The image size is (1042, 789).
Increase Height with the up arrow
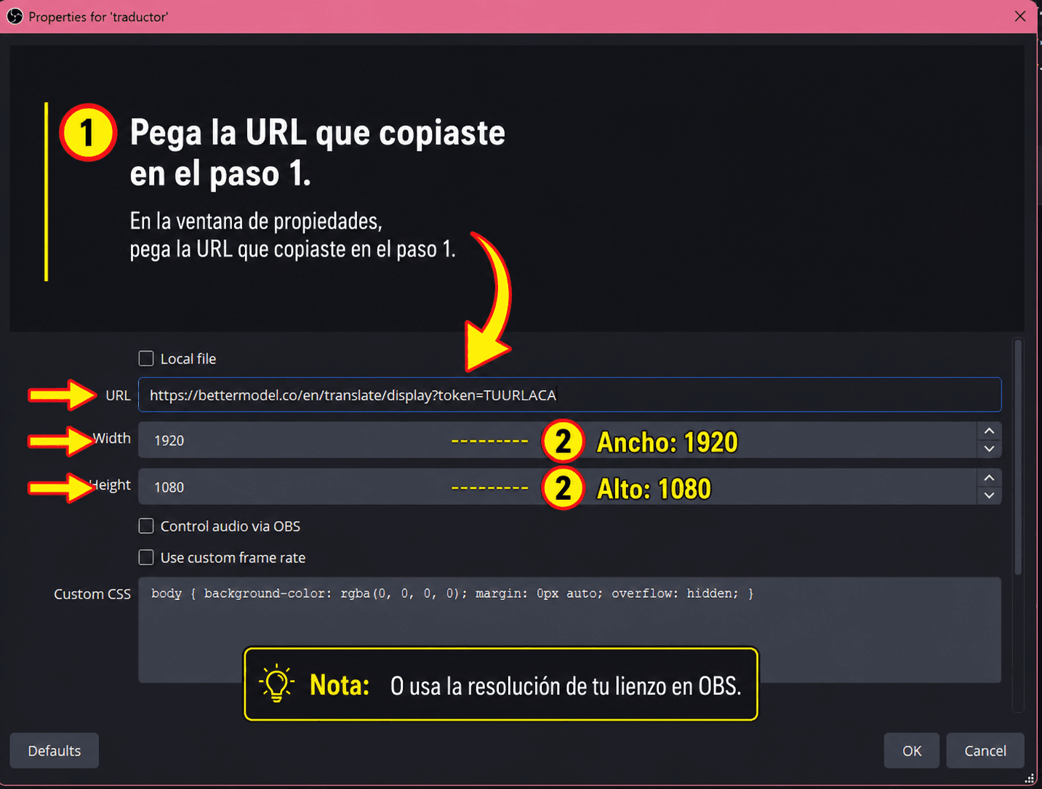[989, 477]
